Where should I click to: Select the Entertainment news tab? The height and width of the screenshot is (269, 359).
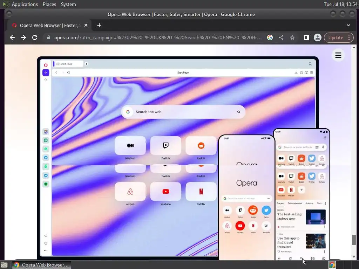tap(294, 204)
